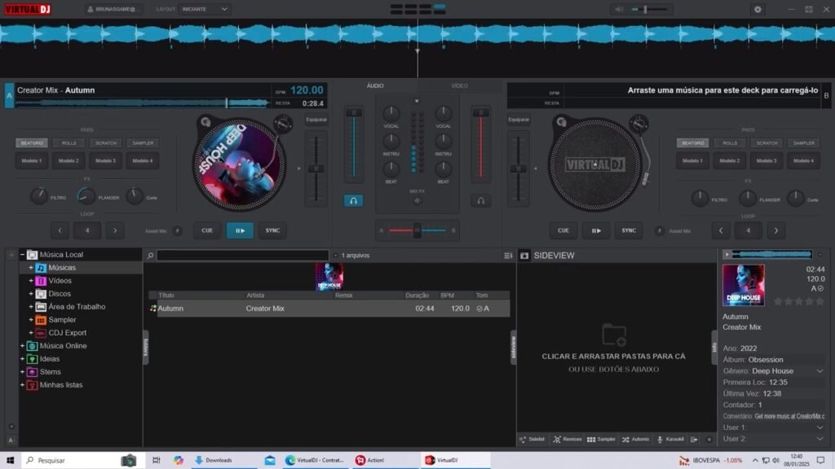Select ROLLS pads on deck A
This screenshot has width=835, height=469.
click(x=68, y=143)
